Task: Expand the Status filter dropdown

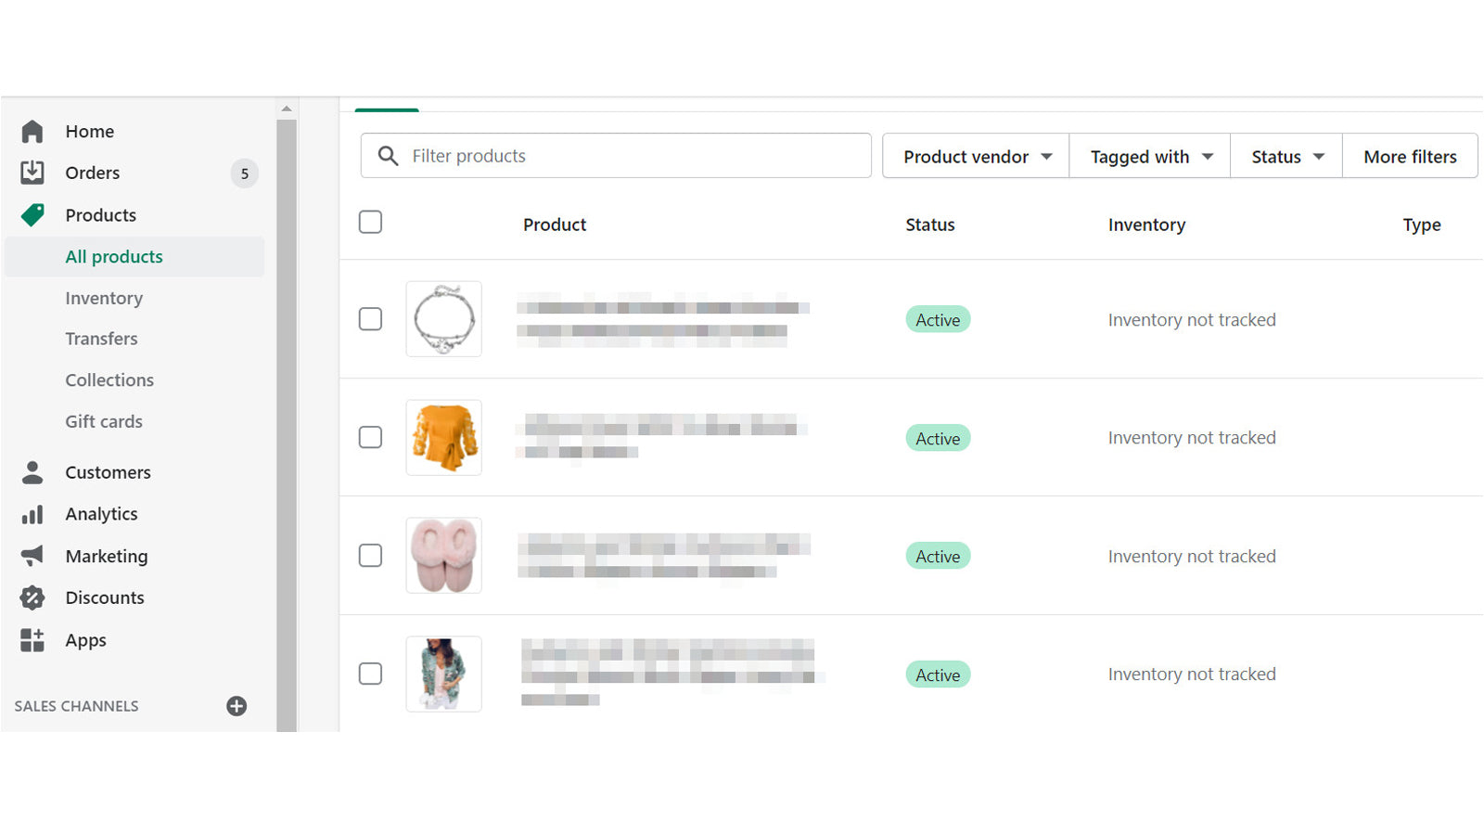Action: tap(1286, 156)
